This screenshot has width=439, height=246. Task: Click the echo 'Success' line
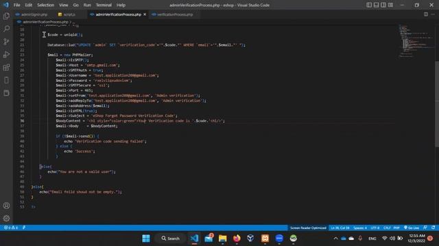(80, 151)
